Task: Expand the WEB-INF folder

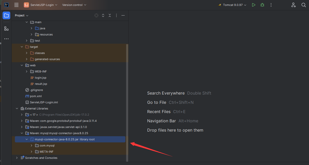Action: coord(27,71)
